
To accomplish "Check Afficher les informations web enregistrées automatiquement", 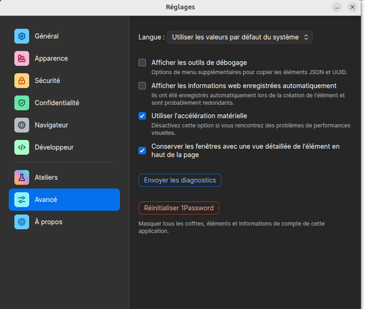I will 142,85.
